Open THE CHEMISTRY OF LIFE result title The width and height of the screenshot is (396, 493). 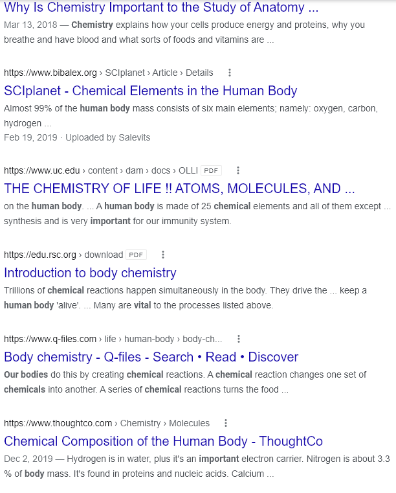[x=179, y=189]
